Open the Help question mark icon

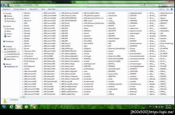172,9
